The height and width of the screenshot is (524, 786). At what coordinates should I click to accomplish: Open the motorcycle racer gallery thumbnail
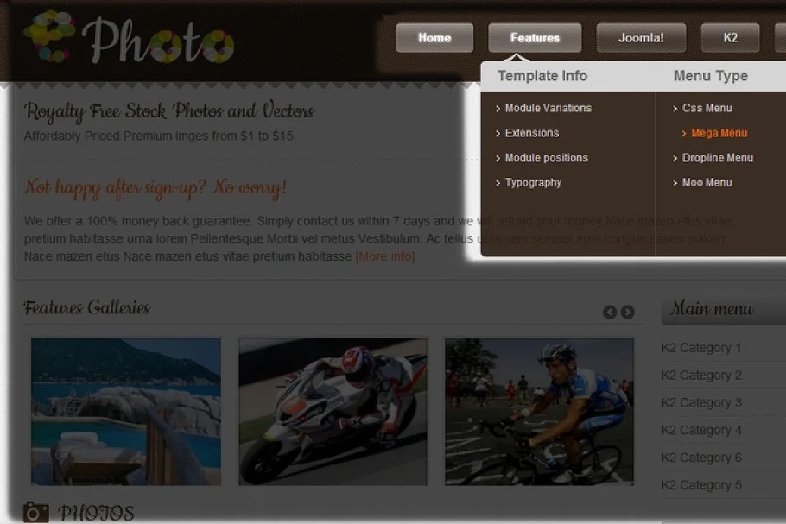333,411
